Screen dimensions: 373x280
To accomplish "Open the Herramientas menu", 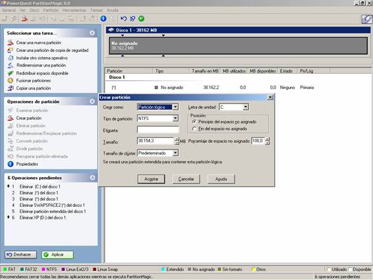I will 74,11.
